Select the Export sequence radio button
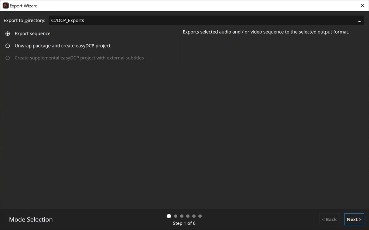The height and width of the screenshot is (230, 369). pos(8,34)
